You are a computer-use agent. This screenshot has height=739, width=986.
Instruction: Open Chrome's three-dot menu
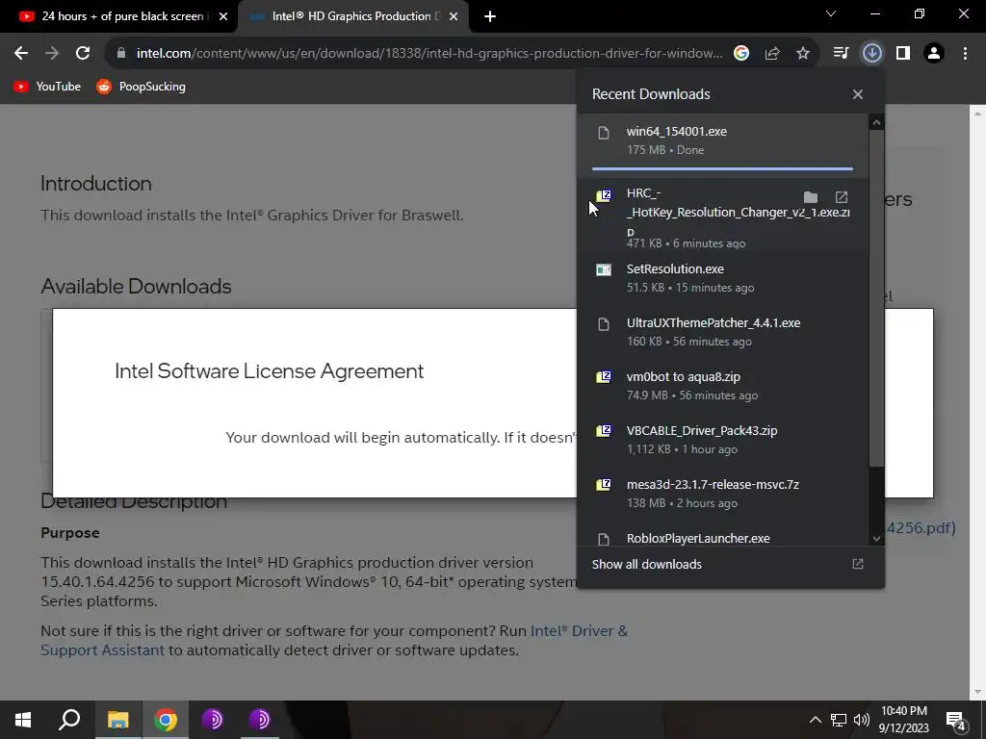click(x=965, y=54)
